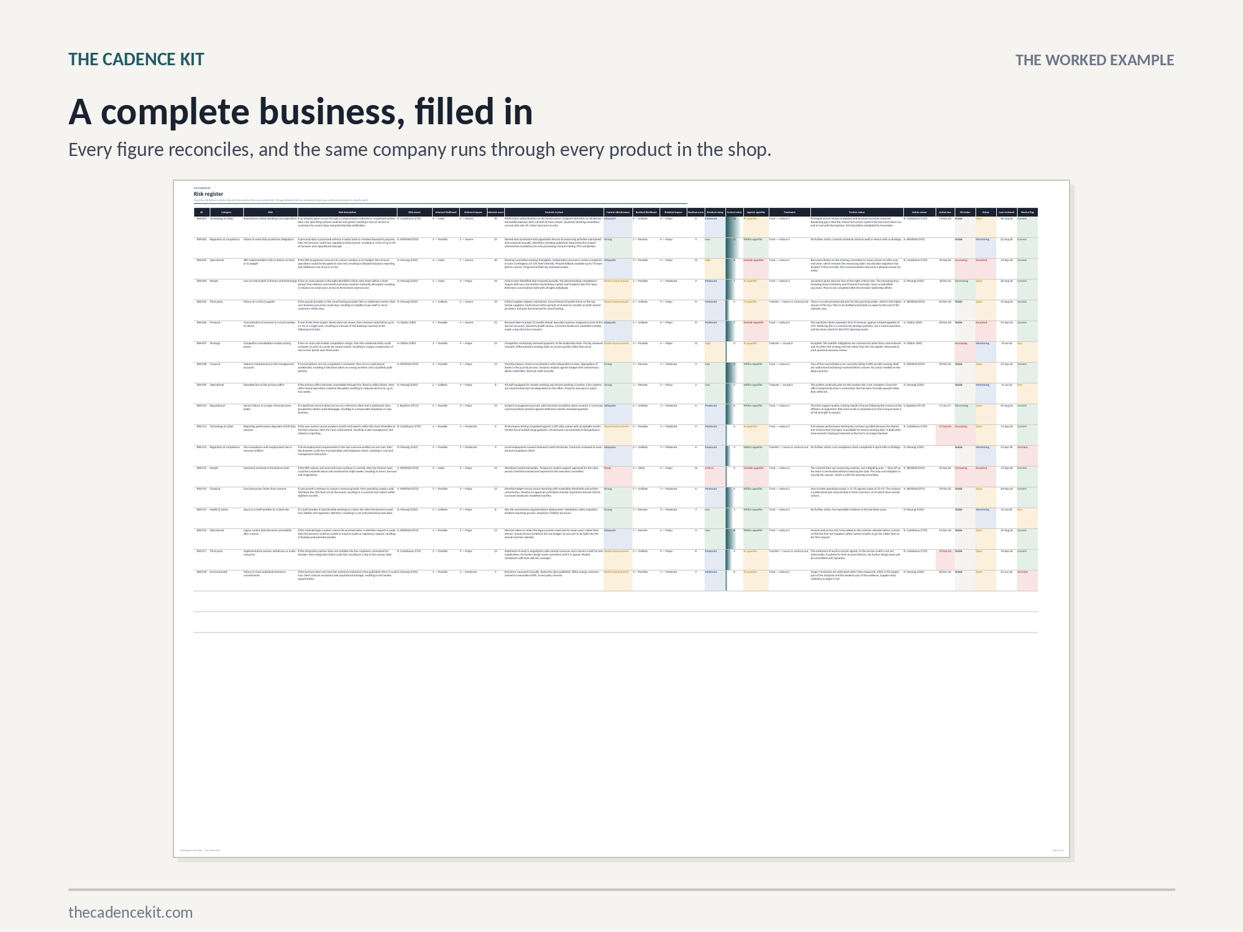Click THE CADENCE KIT brand heading
The width and height of the screenshot is (1243, 932).
[x=136, y=60]
